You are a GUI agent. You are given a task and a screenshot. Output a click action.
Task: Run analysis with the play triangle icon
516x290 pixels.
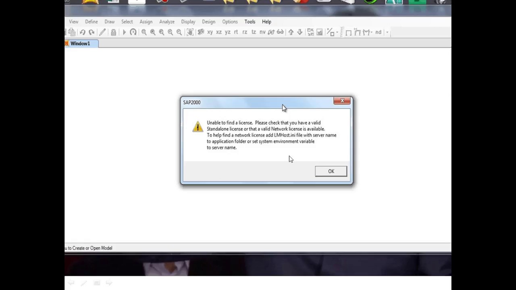click(x=124, y=32)
